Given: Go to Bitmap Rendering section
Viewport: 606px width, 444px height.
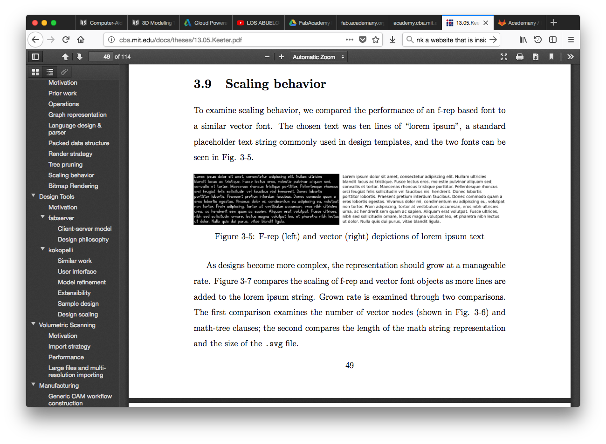Looking at the screenshot, I should pyautogui.click(x=73, y=186).
